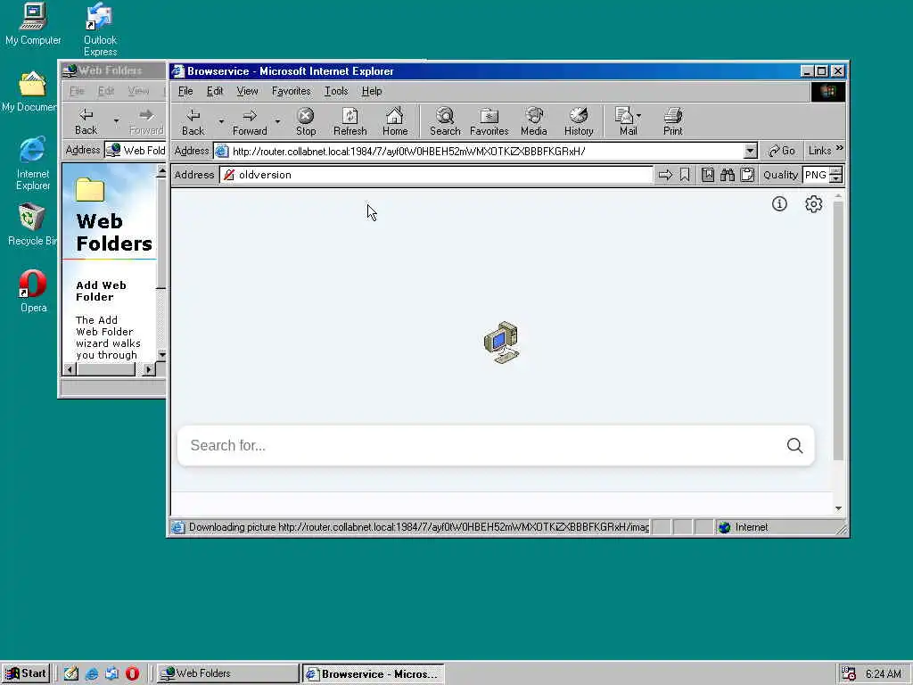Viewport: 913px width, 685px height.
Task: Open the View menu in Internet Explorer
Action: click(x=247, y=91)
